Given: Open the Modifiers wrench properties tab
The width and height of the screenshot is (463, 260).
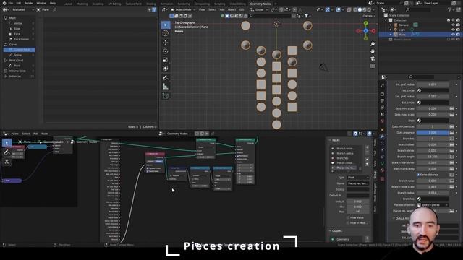Looking at the screenshot, I should tap(382, 136).
